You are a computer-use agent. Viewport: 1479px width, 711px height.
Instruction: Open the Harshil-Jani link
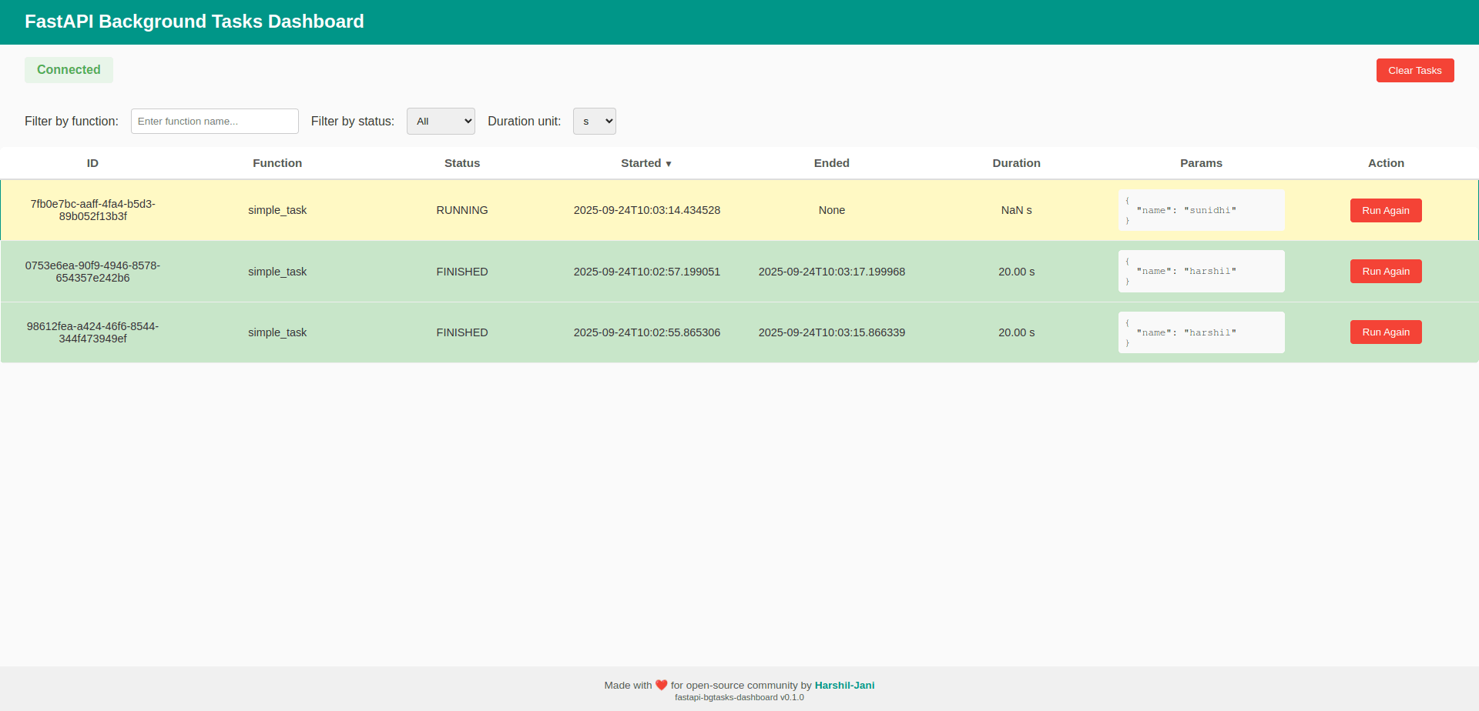click(844, 684)
